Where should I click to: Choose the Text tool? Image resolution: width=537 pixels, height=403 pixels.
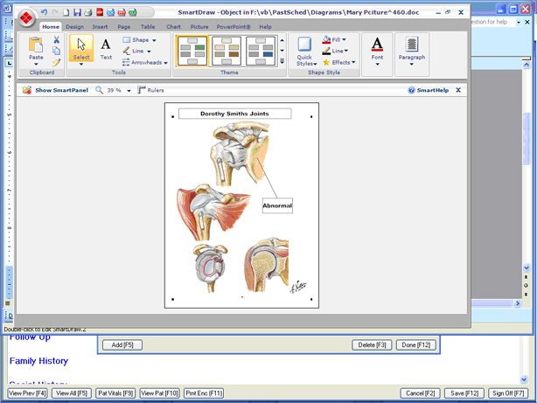[106, 49]
